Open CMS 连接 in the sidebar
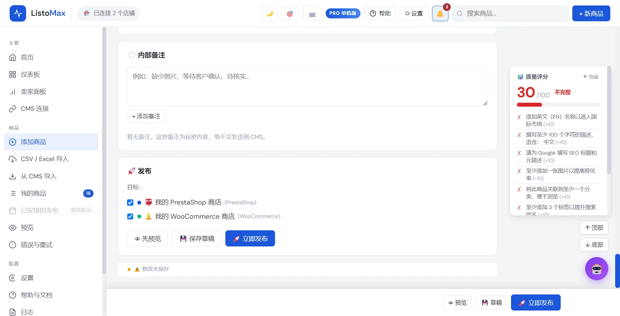This screenshot has width=620, height=316. tap(51, 109)
